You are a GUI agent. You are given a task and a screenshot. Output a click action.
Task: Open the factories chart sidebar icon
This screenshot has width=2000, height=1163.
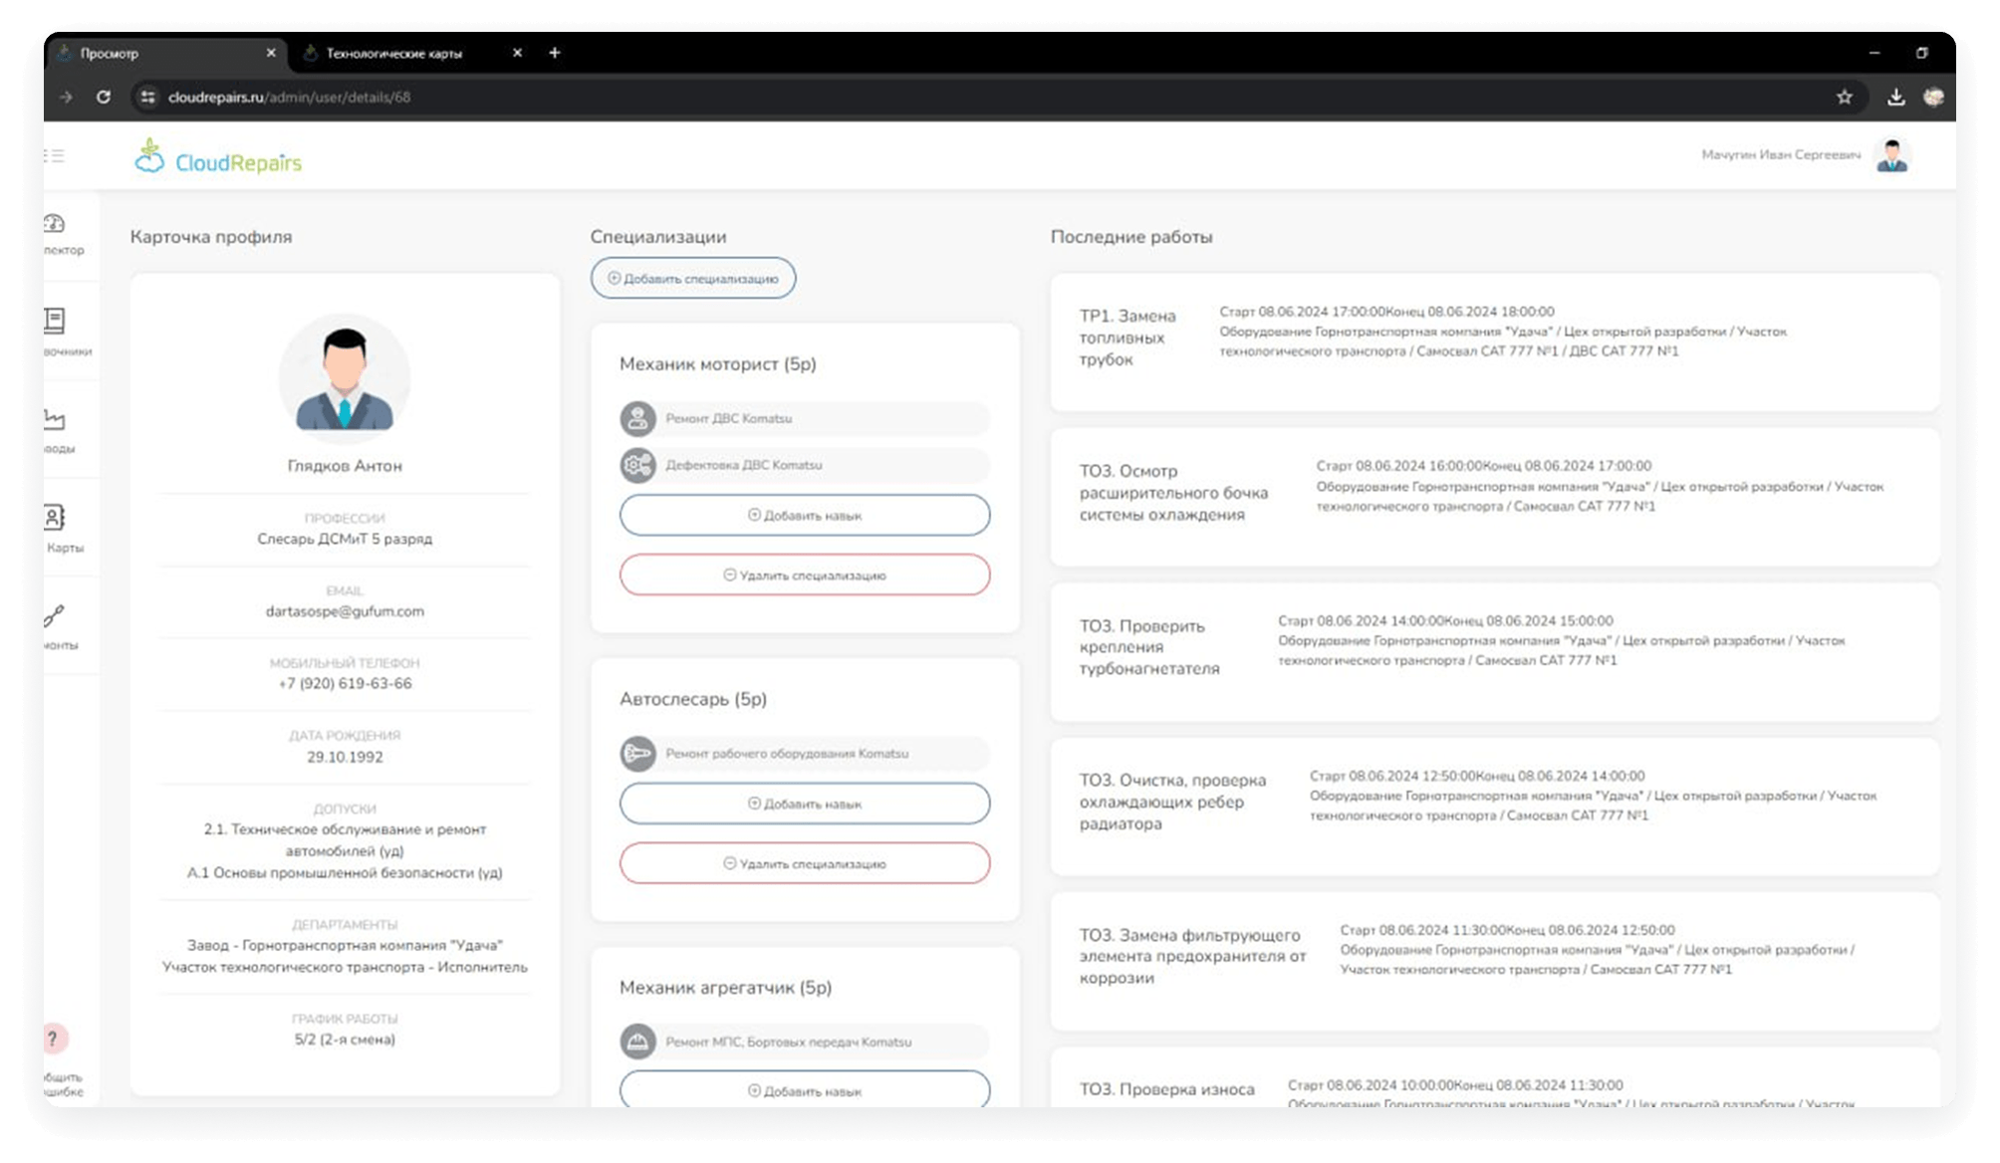[x=55, y=419]
